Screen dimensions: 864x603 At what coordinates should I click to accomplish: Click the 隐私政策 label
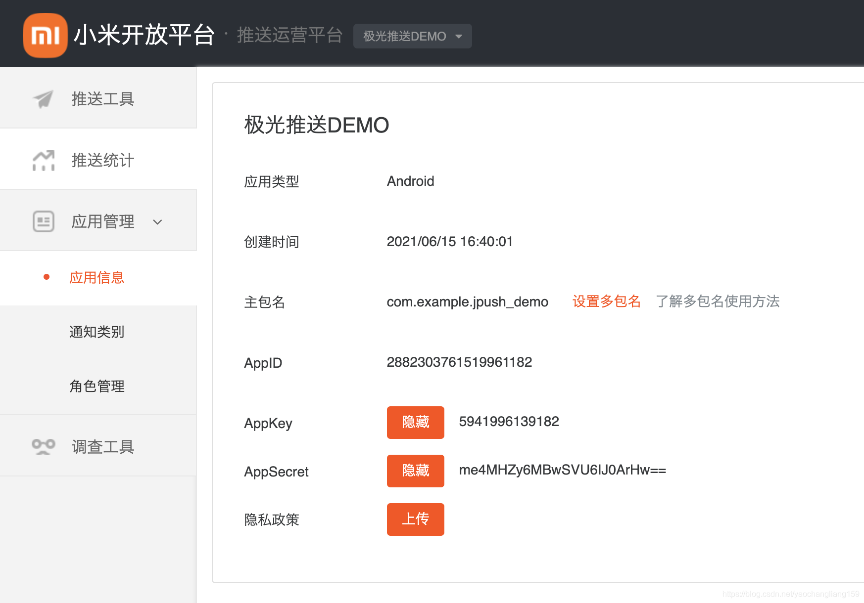[271, 519]
